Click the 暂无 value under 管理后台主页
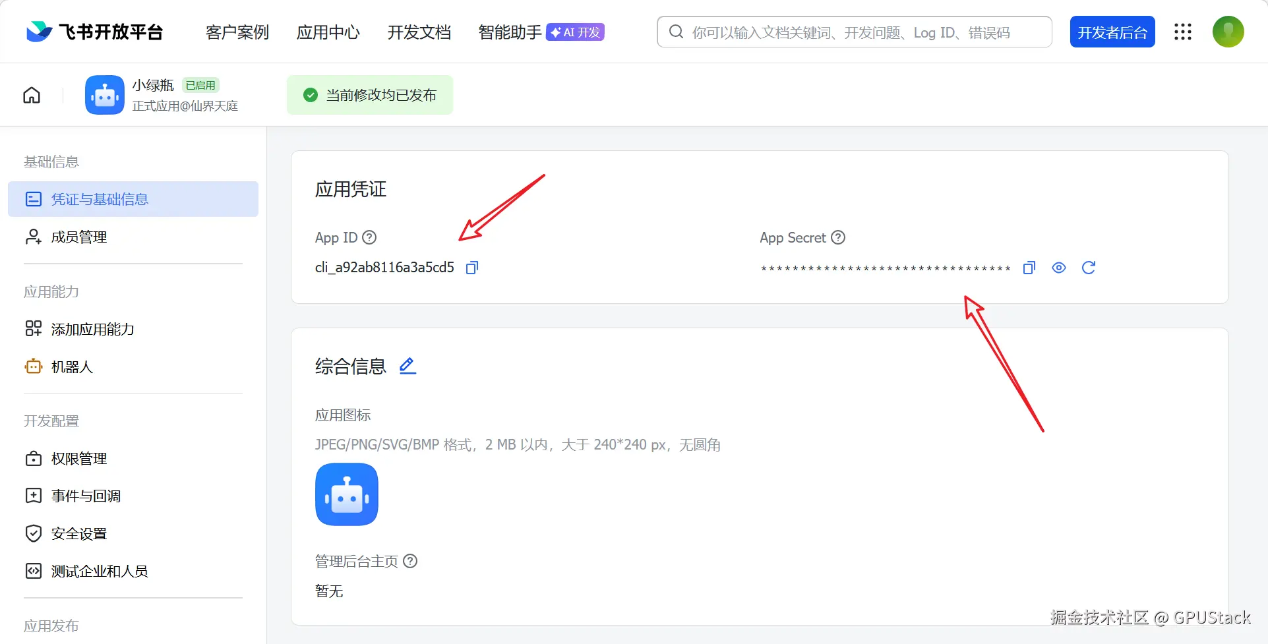Screen dimensions: 1268x644 click(329, 591)
